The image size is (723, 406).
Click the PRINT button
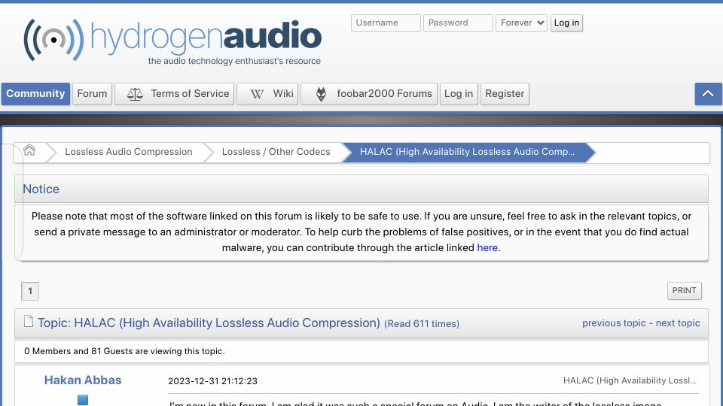click(x=685, y=290)
